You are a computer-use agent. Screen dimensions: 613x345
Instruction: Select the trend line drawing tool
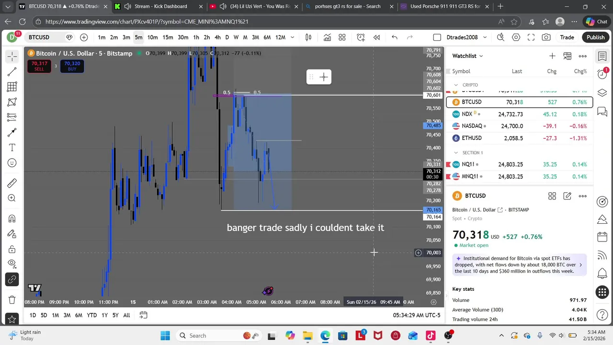click(x=12, y=72)
